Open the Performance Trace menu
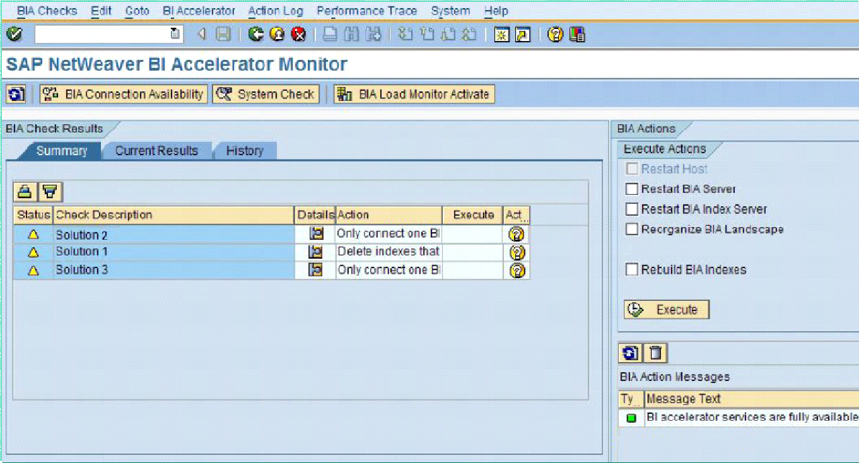 pyautogui.click(x=366, y=11)
